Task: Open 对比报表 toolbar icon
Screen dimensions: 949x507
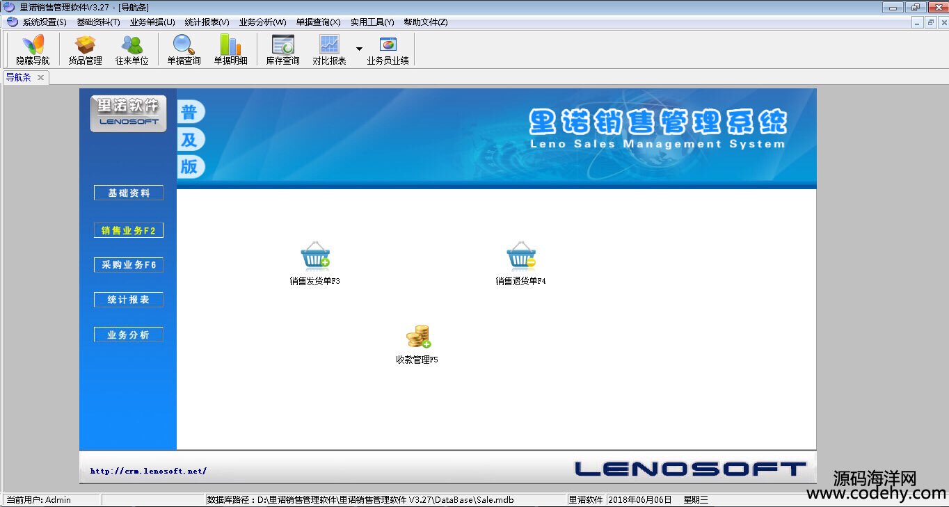Action: pos(329,49)
